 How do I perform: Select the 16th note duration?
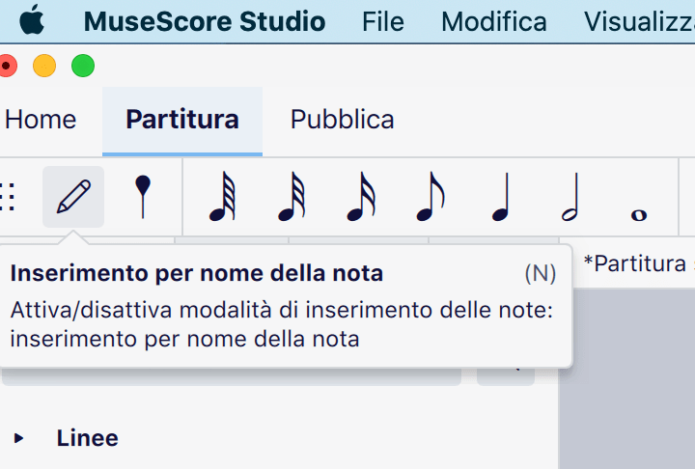tap(360, 197)
